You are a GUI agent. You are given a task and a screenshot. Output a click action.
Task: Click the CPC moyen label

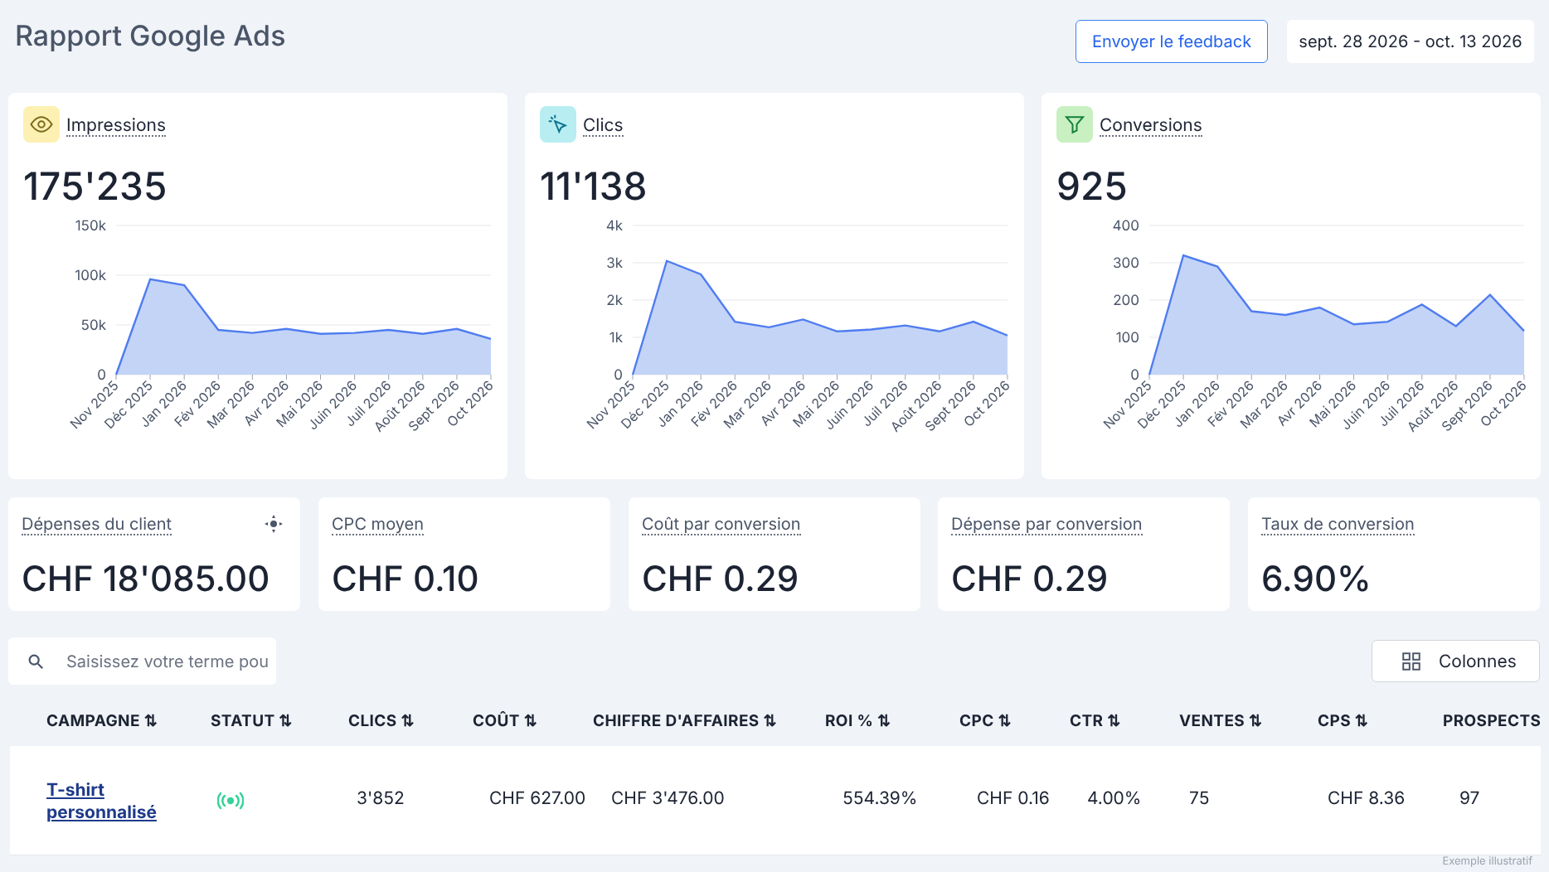pyautogui.click(x=377, y=524)
